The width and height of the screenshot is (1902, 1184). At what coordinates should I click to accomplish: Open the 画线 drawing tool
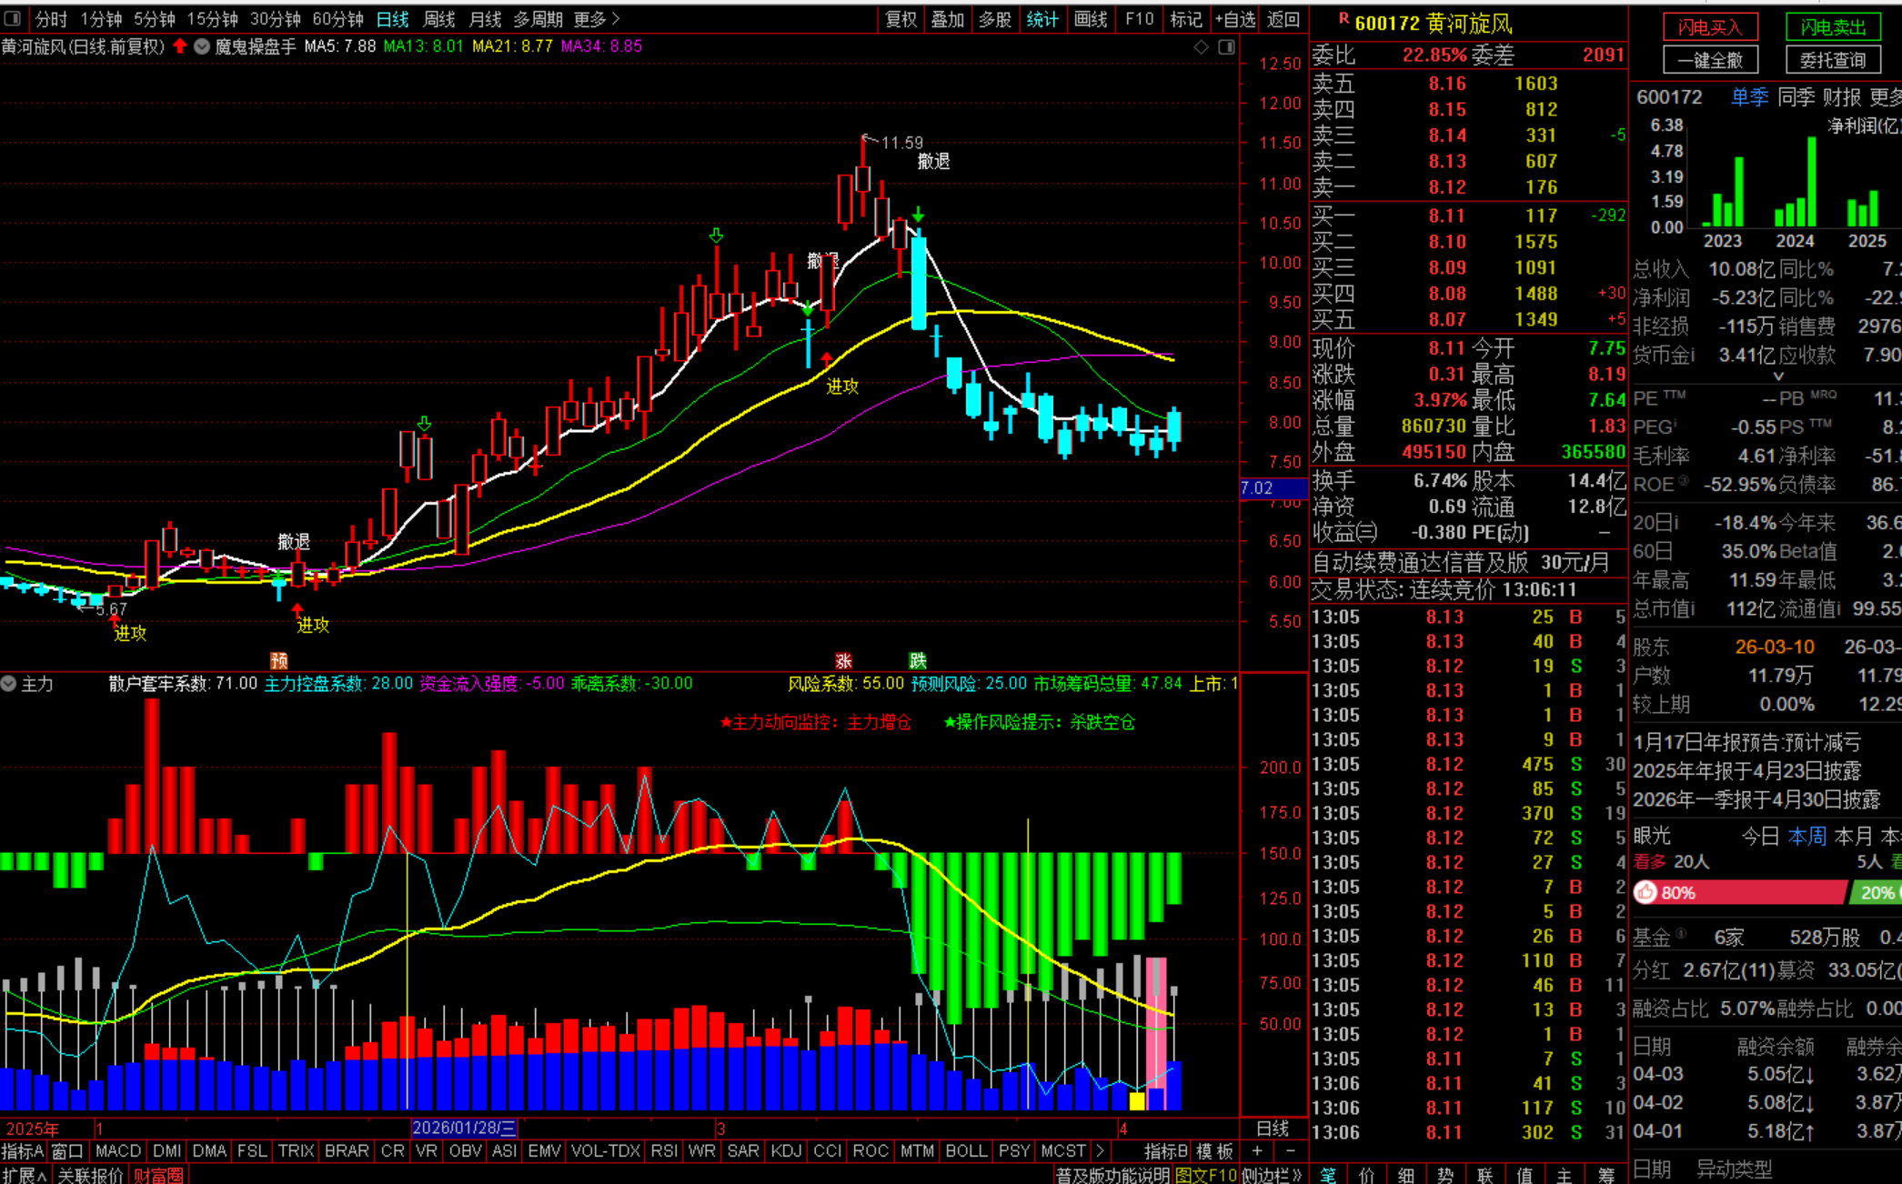coord(1090,19)
